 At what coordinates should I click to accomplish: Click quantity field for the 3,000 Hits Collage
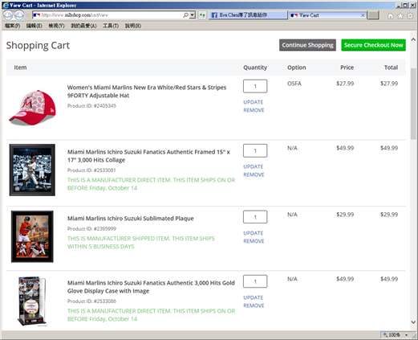[x=255, y=150]
